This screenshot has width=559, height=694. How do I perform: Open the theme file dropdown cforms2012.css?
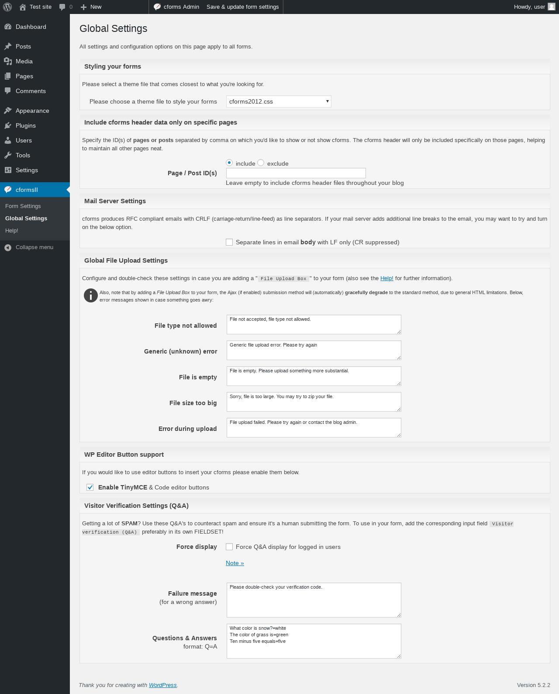279,101
